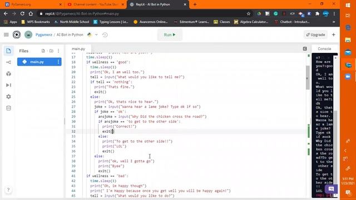Open the help question mark icon

[x=8, y=190]
